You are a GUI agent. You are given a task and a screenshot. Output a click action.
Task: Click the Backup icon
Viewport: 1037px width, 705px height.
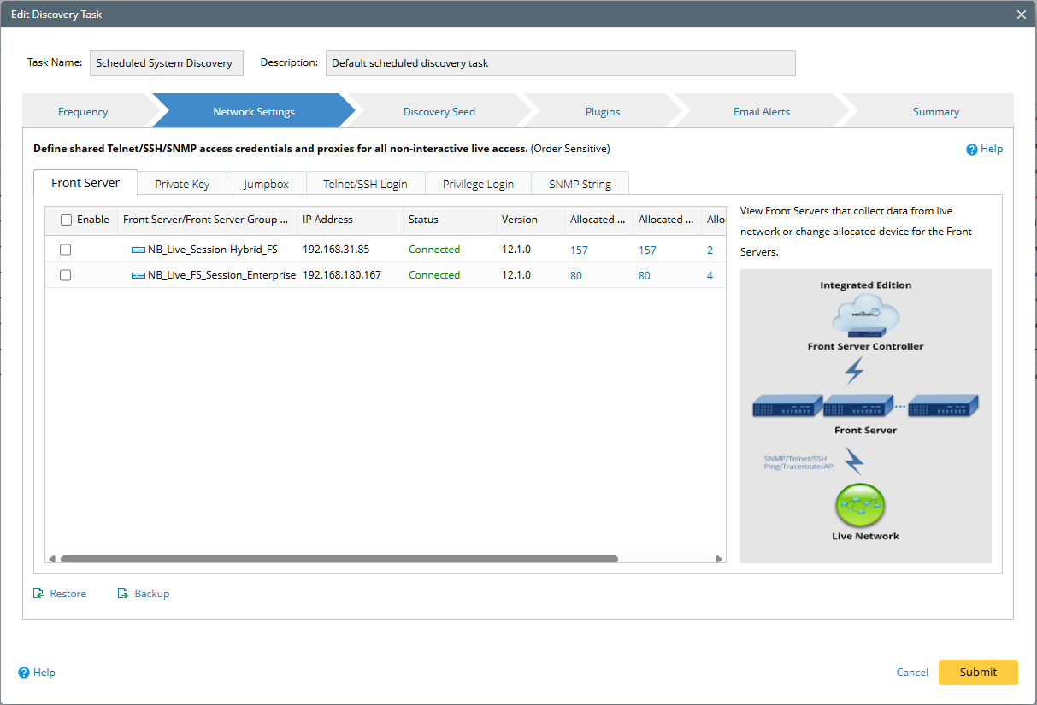click(x=123, y=594)
